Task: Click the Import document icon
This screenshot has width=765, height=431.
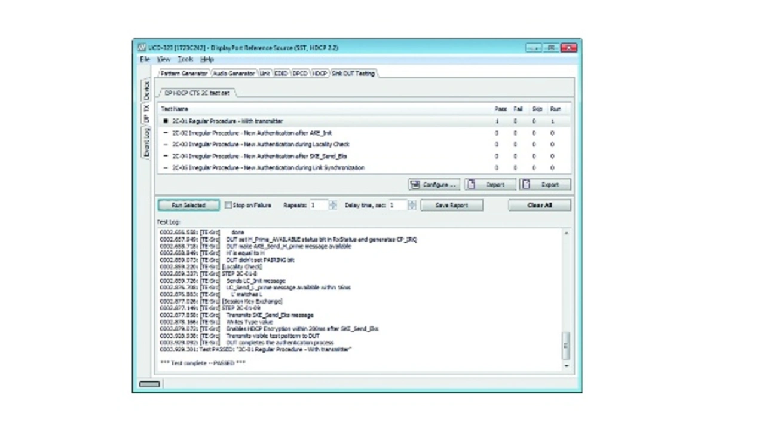Action: click(472, 185)
